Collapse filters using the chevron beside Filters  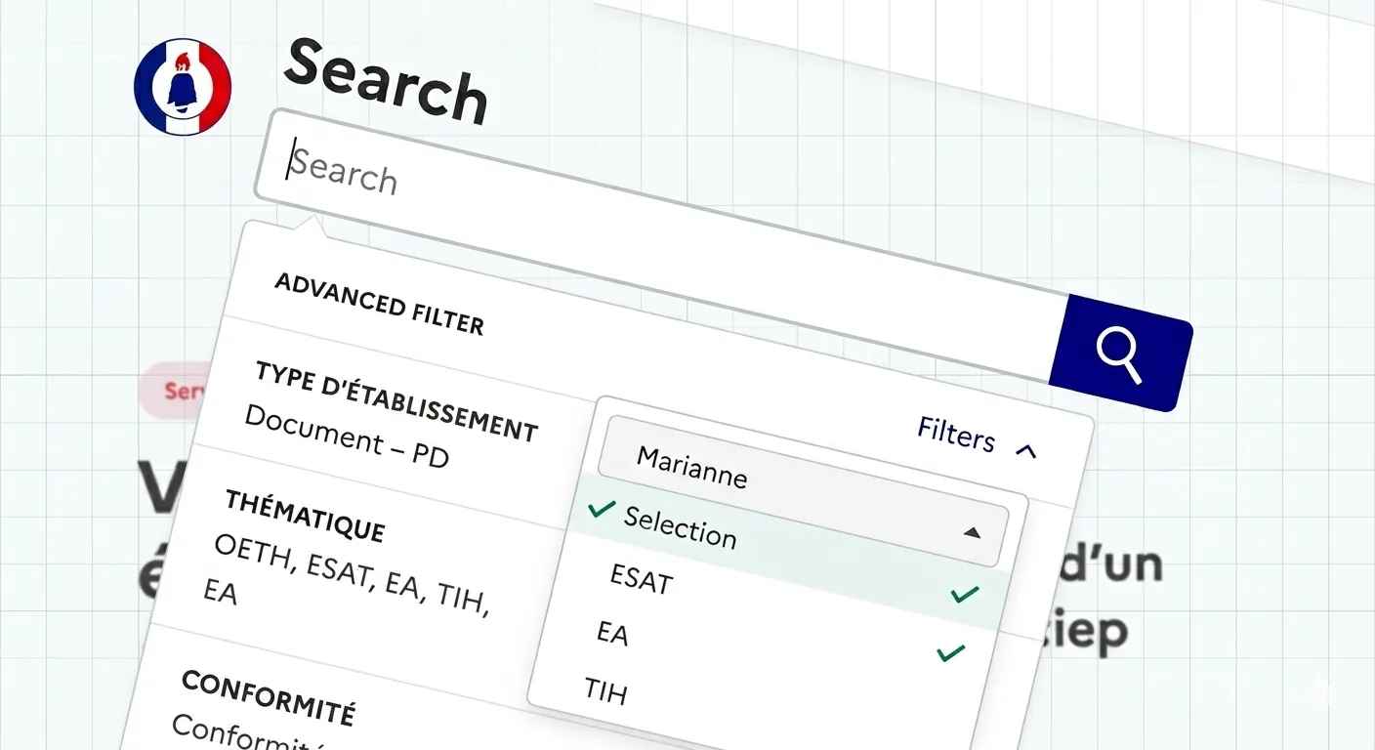[x=1025, y=450]
